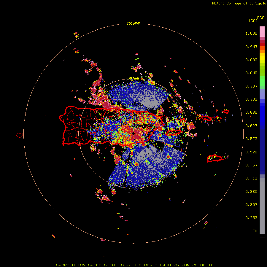Select the 0.787 scale value

(251, 86)
